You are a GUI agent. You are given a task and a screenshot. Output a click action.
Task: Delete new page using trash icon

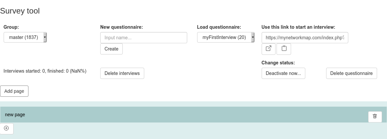click(x=375, y=117)
